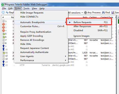This screenshot has height=94, width=119.
Task: Expand Performance submenu
Action: (41, 60)
